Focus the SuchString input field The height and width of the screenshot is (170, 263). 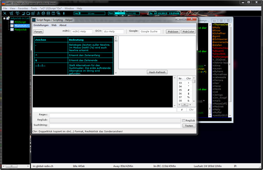pos(115,125)
